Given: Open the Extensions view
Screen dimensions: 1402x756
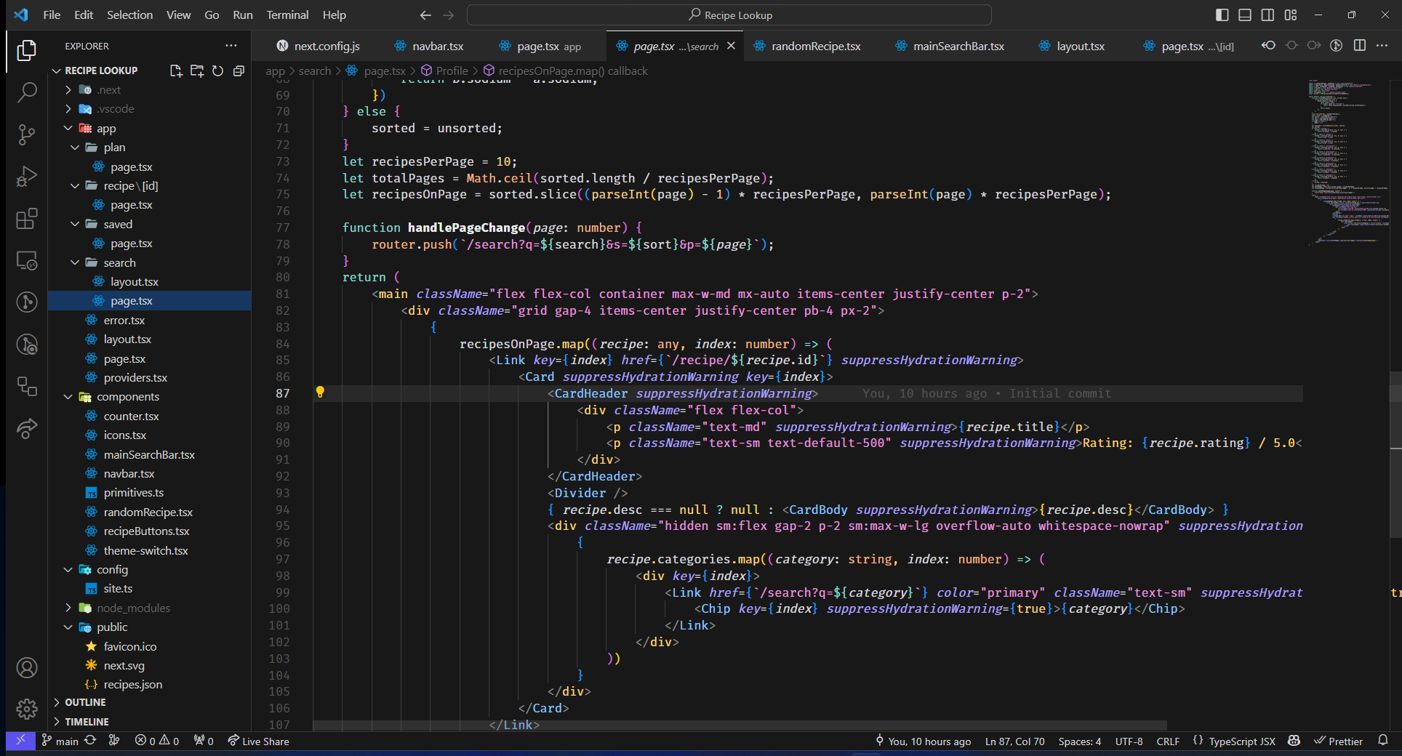Looking at the screenshot, I should (x=27, y=219).
